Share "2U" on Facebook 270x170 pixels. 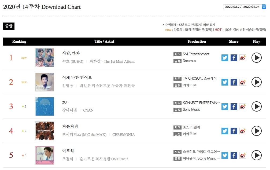coord(234,106)
